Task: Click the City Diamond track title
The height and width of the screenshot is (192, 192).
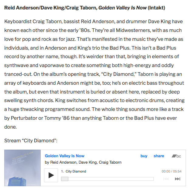Action: coord(76,171)
